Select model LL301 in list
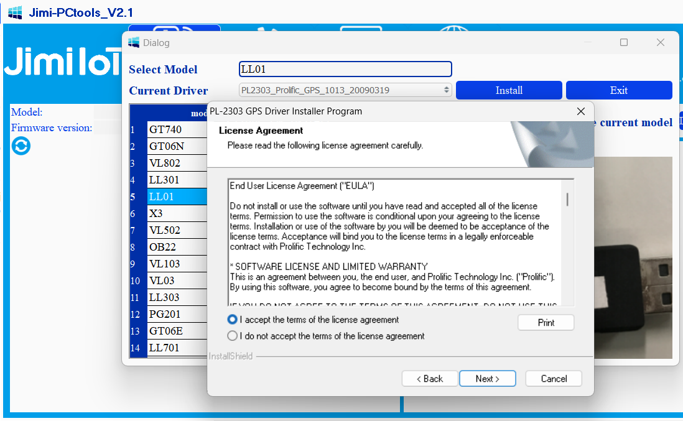Screen dimensions: 683x421 (177, 180)
